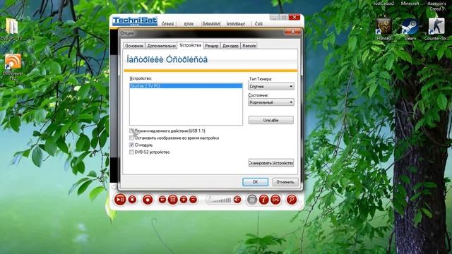
Task: Open fourth menu in TechniSat menu bar
Action: [236, 23]
